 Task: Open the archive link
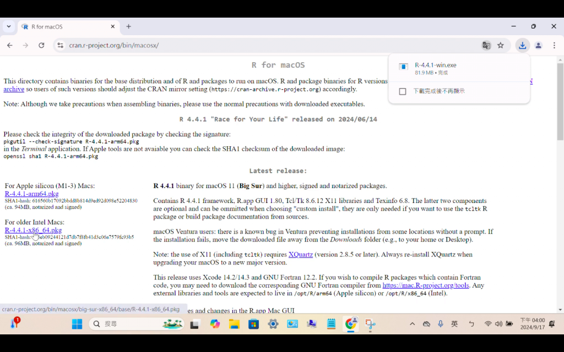click(14, 89)
